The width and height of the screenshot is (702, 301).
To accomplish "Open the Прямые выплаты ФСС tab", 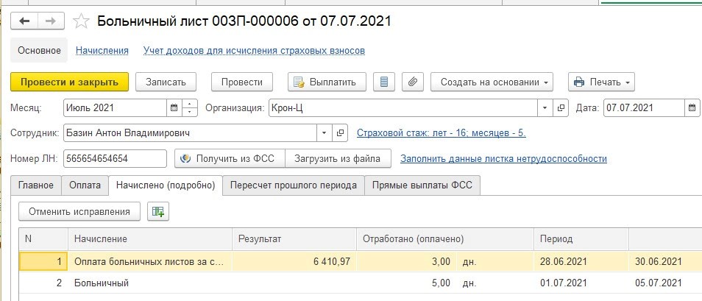I will (x=423, y=185).
